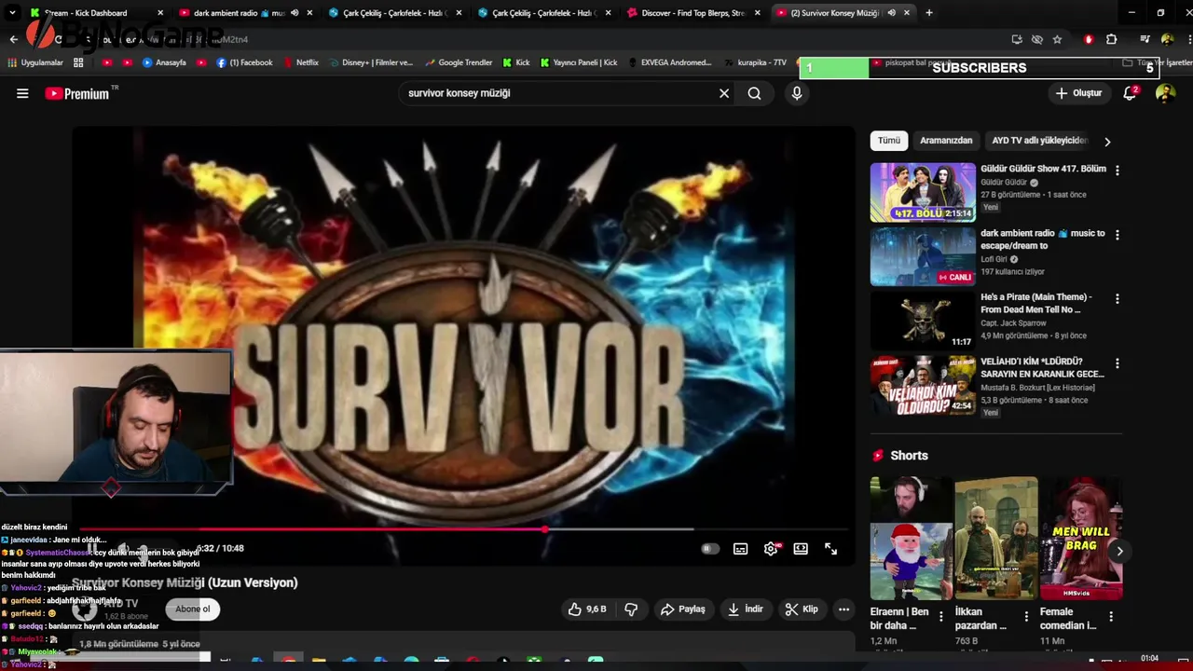Open options for Elraenn short
Image resolution: width=1193 pixels, height=671 pixels.
[x=941, y=617]
